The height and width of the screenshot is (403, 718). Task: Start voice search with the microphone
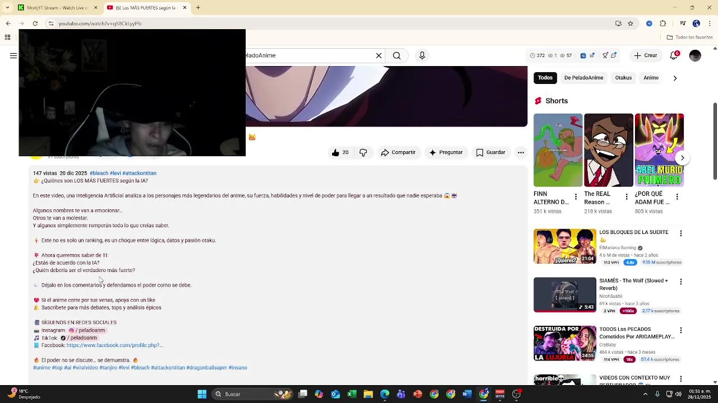[x=422, y=55]
